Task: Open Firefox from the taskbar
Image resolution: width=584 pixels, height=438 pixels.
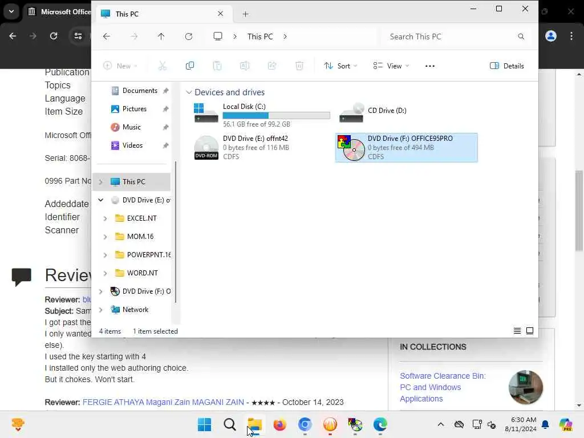Action: coord(279,424)
